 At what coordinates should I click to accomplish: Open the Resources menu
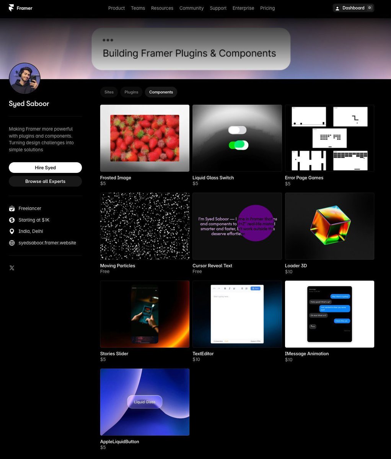[162, 8]
